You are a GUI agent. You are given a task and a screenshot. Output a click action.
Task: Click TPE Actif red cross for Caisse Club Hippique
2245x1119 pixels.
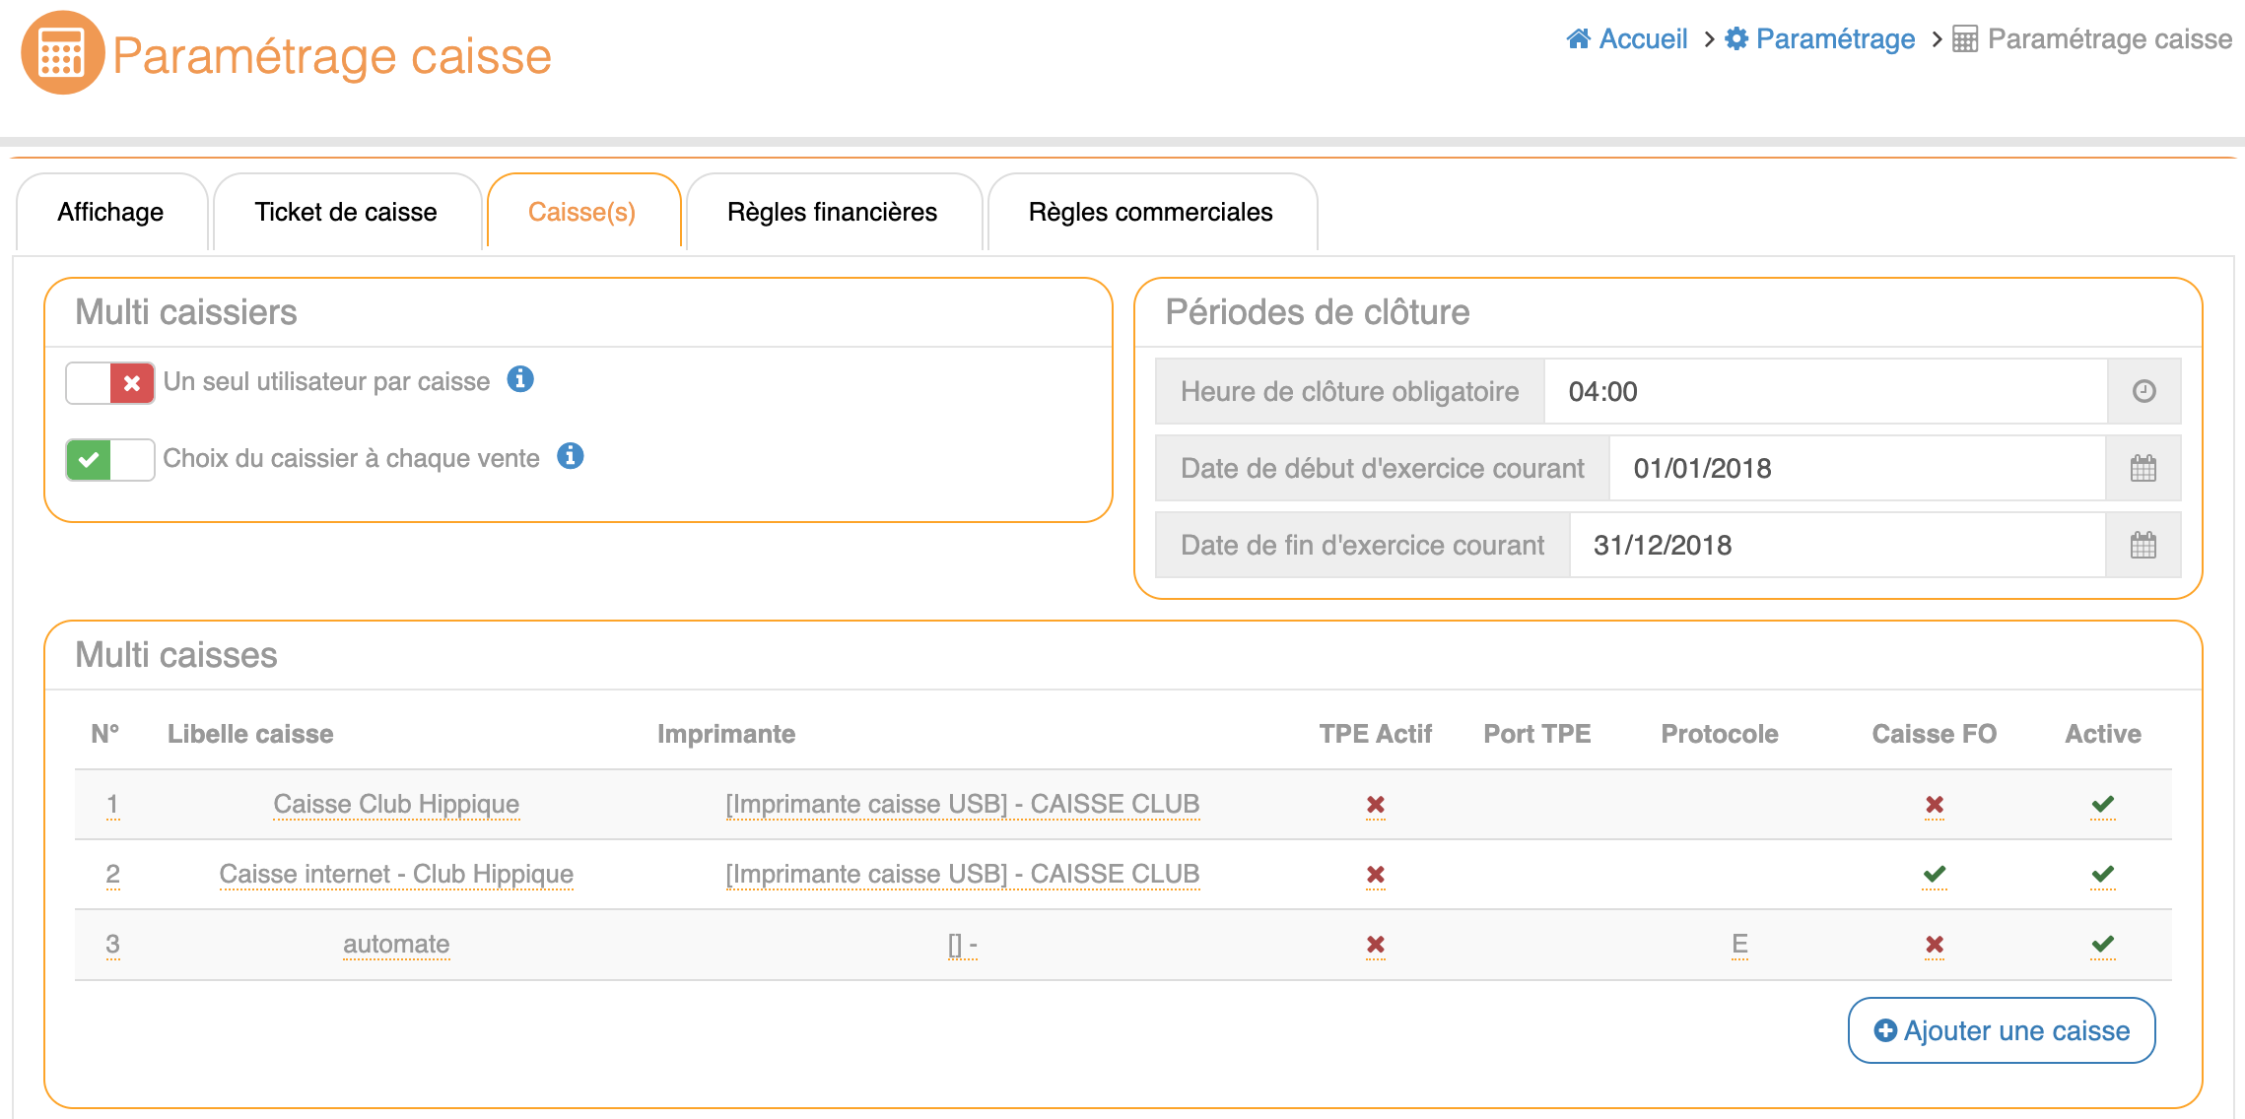pyautogui.click(x=1375, y=805)
